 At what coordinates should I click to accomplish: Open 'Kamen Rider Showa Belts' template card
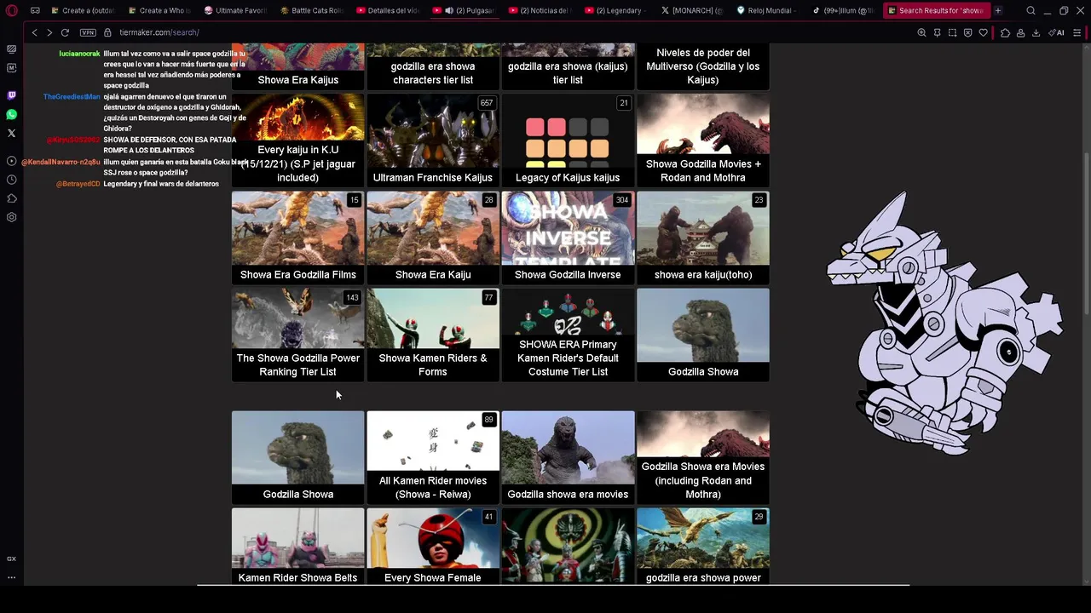pyautogui.click(x=297, y=547)
